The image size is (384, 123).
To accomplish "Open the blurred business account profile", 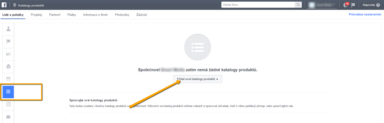I will click(x=322, y=5).
